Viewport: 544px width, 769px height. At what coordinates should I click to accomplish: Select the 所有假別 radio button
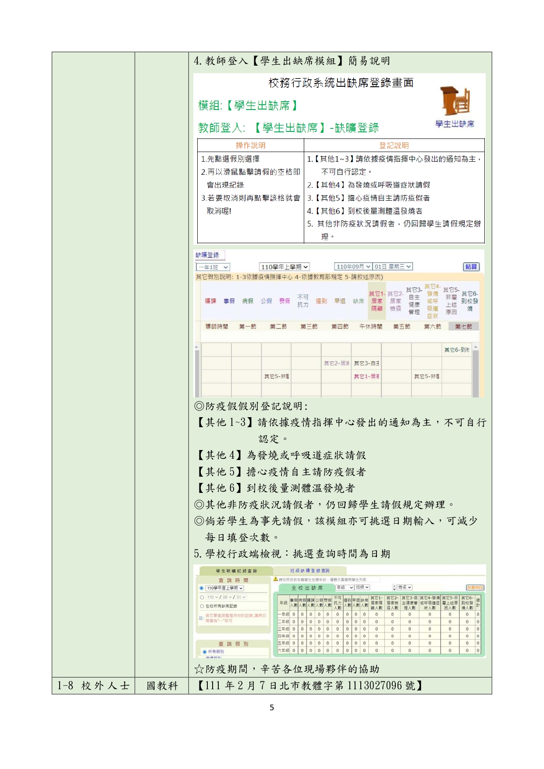point(204,652)
